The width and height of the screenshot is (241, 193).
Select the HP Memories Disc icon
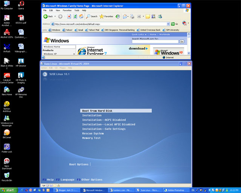(21, 92)
